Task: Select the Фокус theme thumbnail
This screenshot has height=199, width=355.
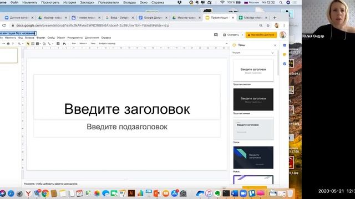Action: pyautogui.click(x=253, y=158)
